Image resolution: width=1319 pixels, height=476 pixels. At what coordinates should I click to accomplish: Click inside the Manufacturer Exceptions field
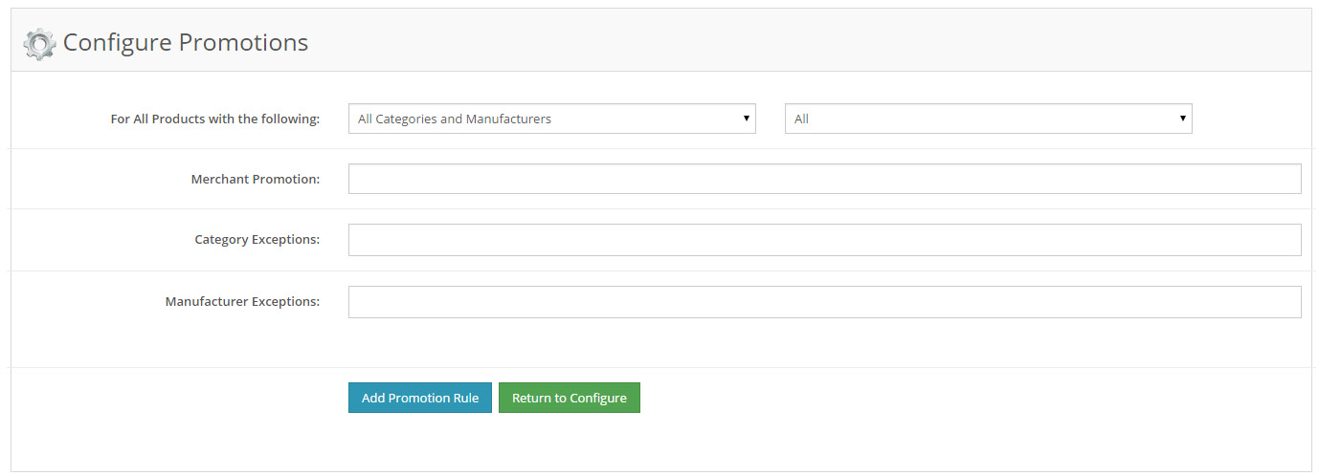[824, 302]
